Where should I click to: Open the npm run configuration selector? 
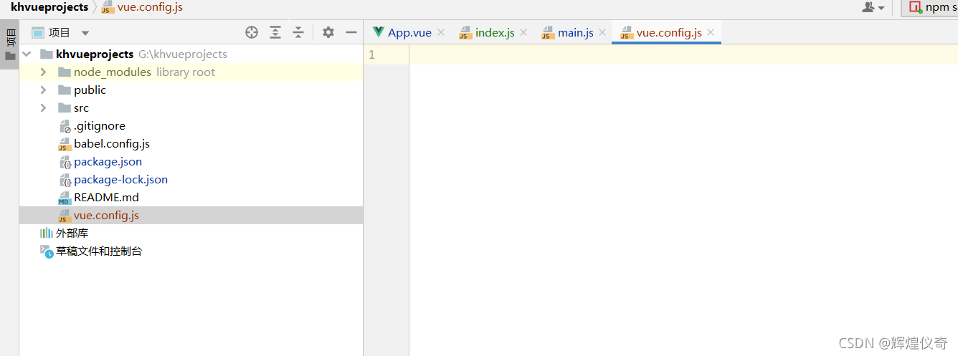930,8
